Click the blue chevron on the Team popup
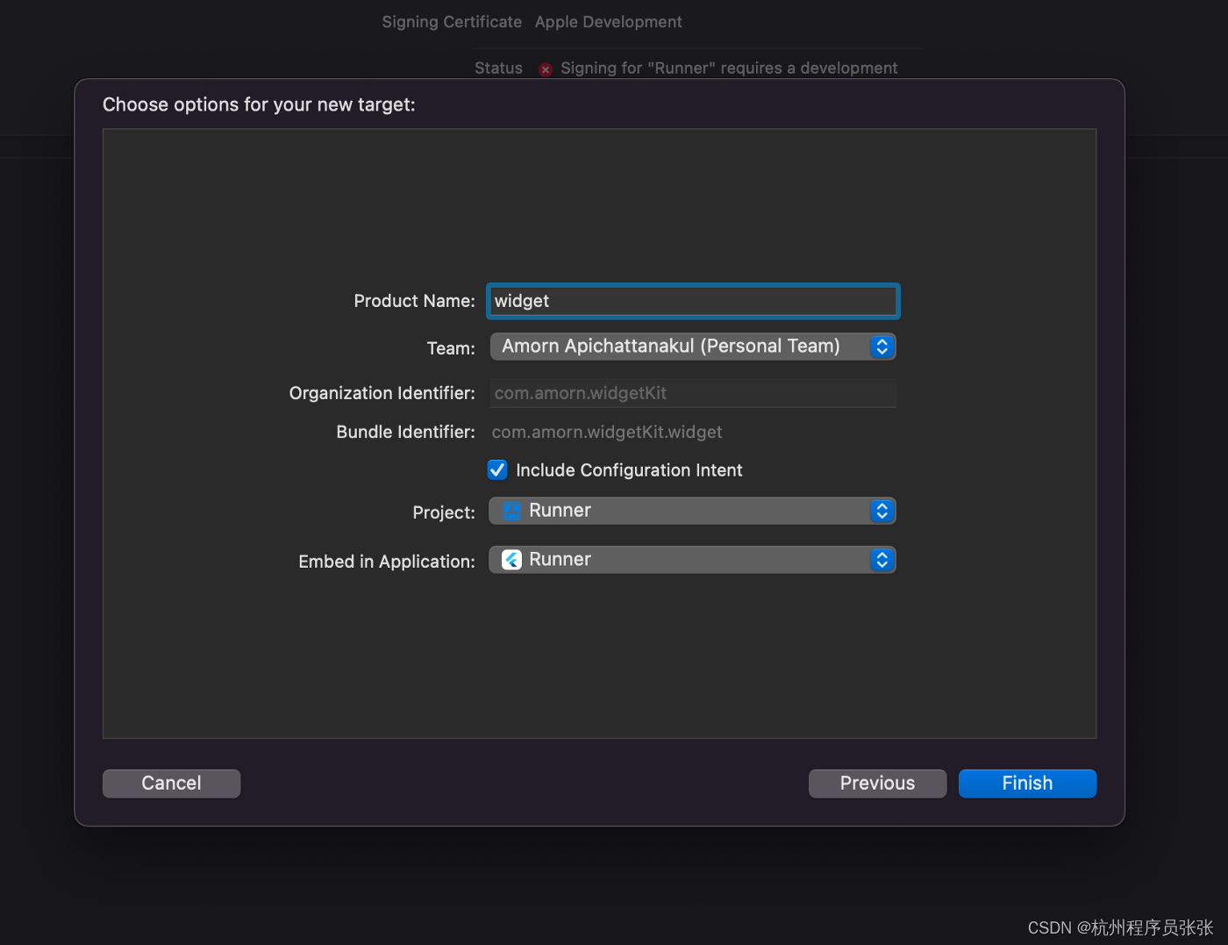The width and height of the screenshot is (1228, 945). click(x=882, y=346)
